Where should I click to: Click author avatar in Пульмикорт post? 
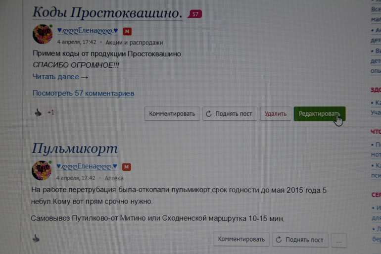pos(42,170)
